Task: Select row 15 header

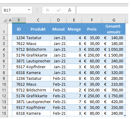Action: point(4,113)
